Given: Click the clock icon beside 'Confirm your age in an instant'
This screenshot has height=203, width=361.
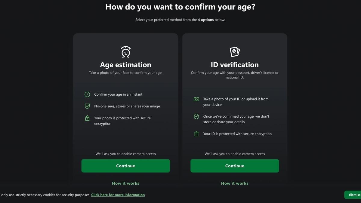Looking at the screenshot, I should (x=87, y=94).
